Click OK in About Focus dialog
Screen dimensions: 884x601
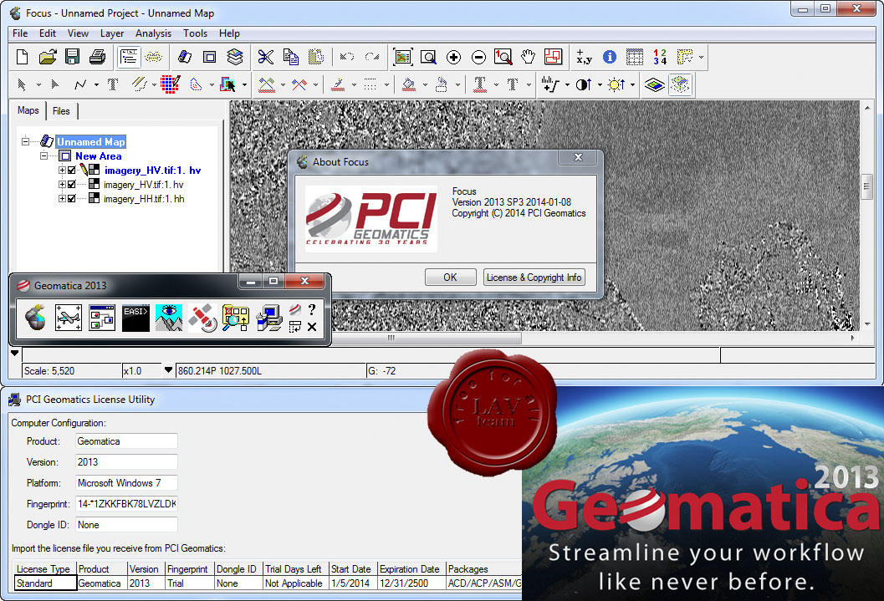450,278
